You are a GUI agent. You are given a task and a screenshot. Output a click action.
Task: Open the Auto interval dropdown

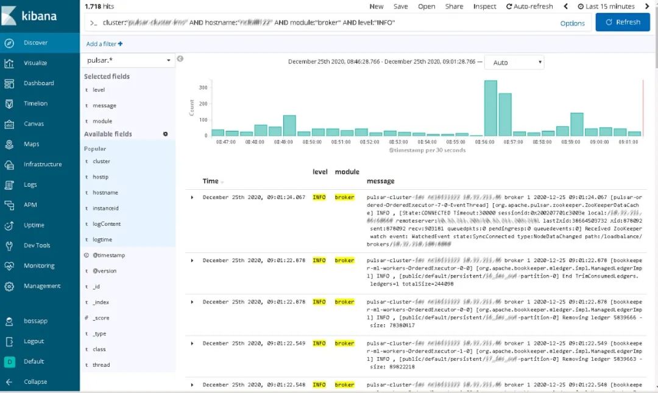click(x=514, y=63)
